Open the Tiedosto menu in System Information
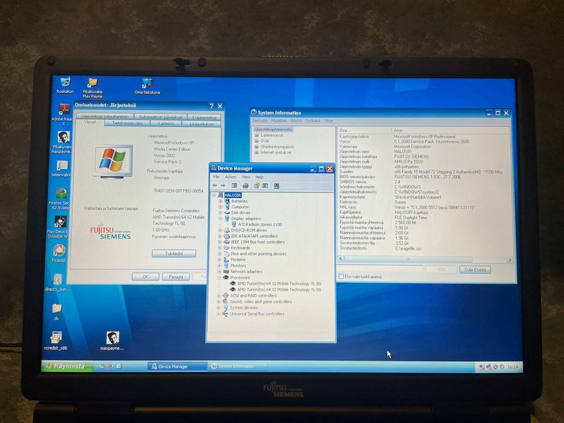 [x=260, y=120]
